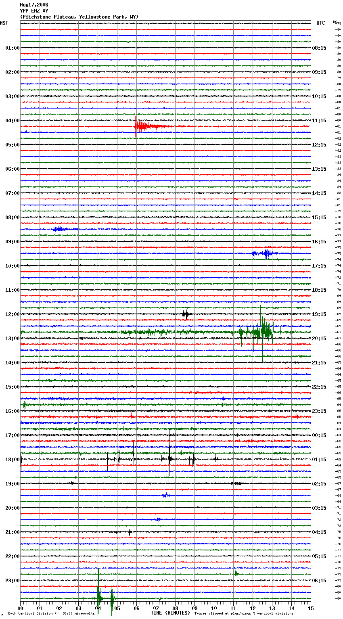This screenshot has width=343, height=619.
Task: Select the 10:00 MST time label
Action: 13,266
